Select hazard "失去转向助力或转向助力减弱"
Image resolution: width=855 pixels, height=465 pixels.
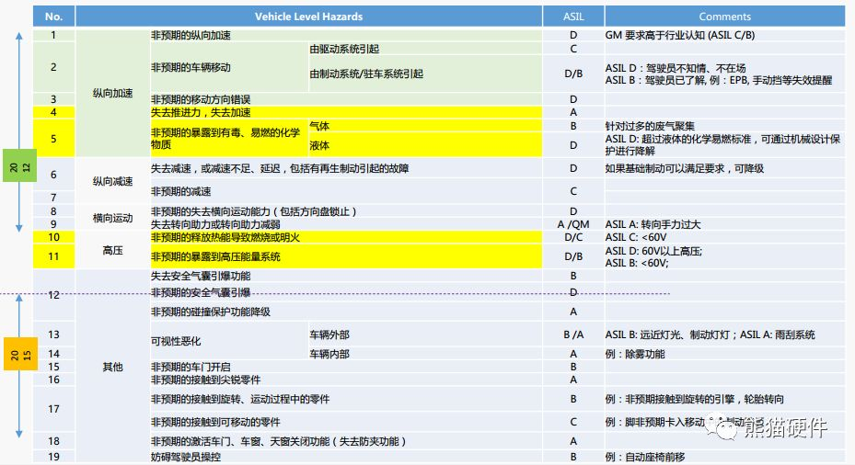coord(215,224)
